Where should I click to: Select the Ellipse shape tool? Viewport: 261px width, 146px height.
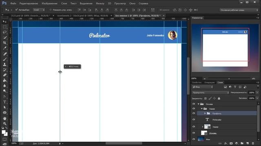(x=4, y=113)
